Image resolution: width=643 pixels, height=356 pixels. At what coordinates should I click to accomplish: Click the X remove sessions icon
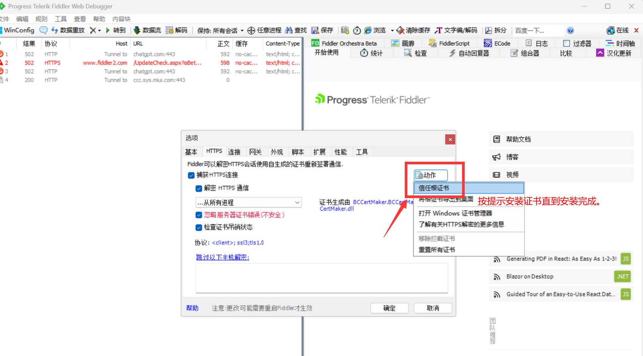[x=93, y=30]
